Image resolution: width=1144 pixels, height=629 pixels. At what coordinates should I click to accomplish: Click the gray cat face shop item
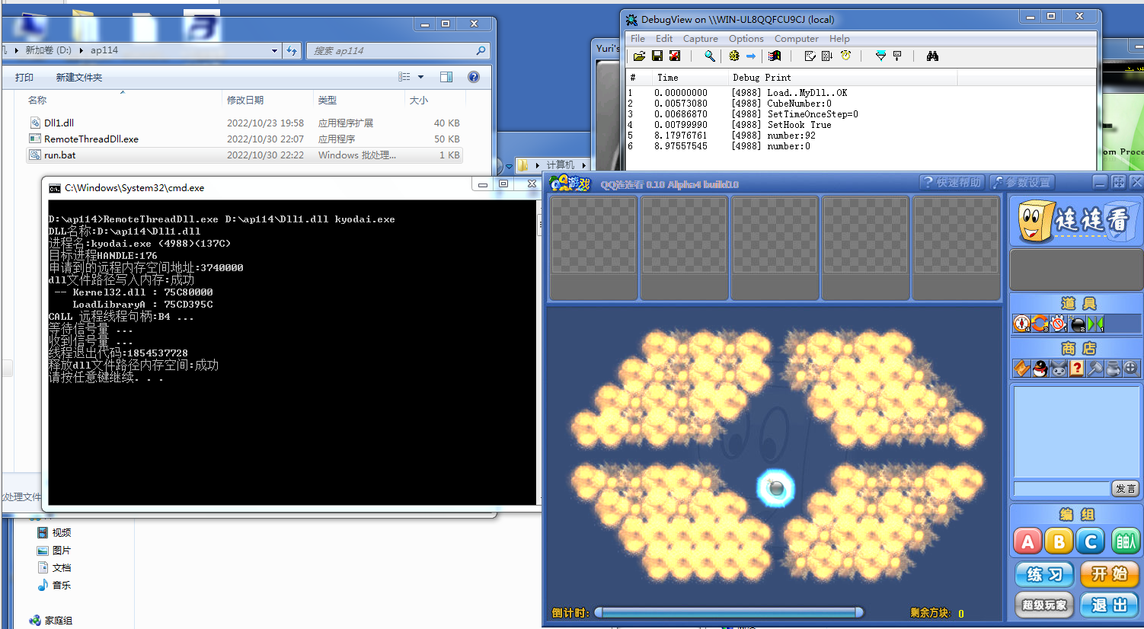(x=1059, y=369)
